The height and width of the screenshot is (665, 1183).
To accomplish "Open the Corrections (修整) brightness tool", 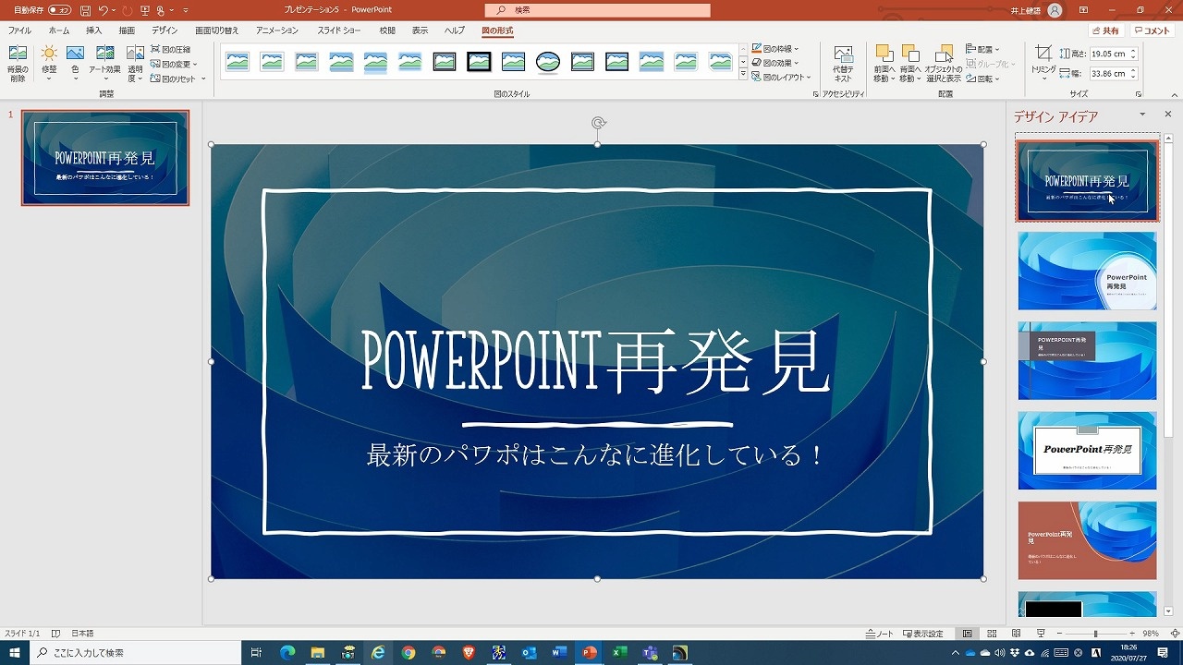I will tap(49, 63).
